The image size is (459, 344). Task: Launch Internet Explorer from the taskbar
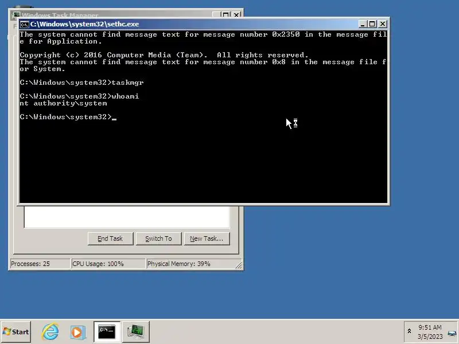[x=50, y=332]
